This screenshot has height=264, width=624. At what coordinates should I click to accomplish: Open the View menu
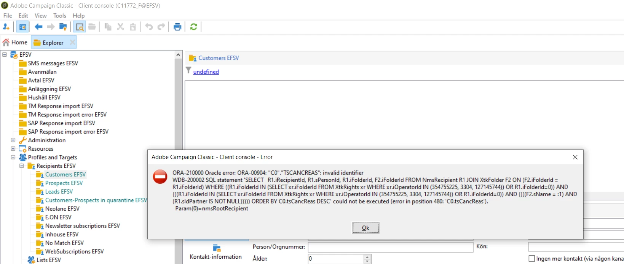[x=41, y=16]
